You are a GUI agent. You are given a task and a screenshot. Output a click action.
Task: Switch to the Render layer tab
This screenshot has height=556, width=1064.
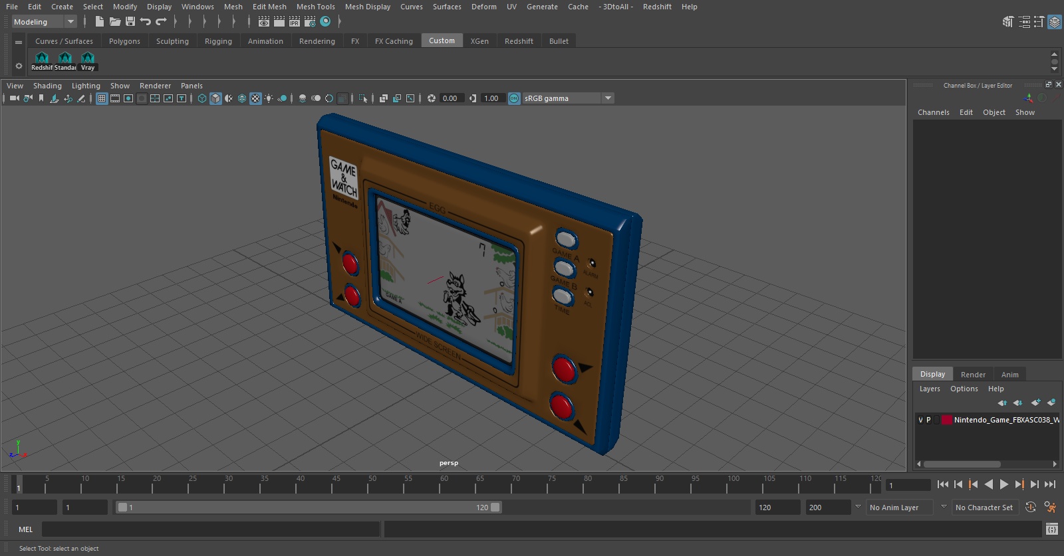[973, 375]
